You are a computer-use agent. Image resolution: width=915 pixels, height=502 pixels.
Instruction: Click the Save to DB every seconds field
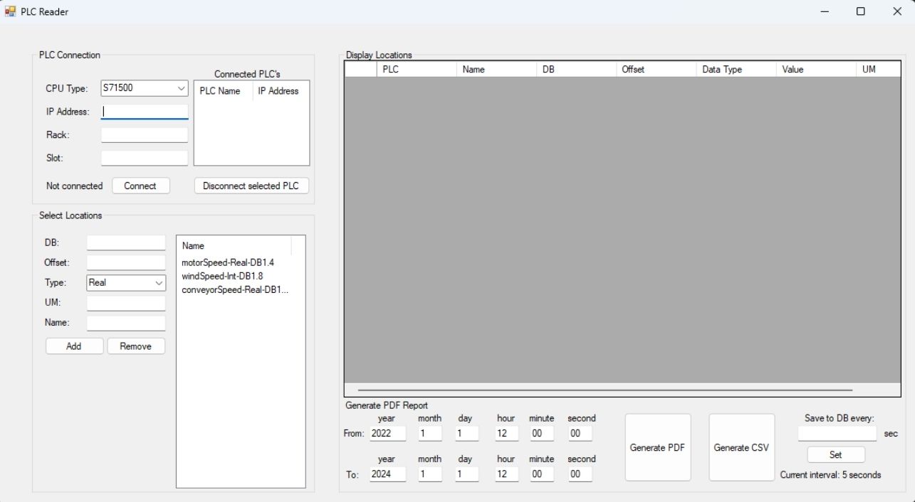(x=837, y=433)
